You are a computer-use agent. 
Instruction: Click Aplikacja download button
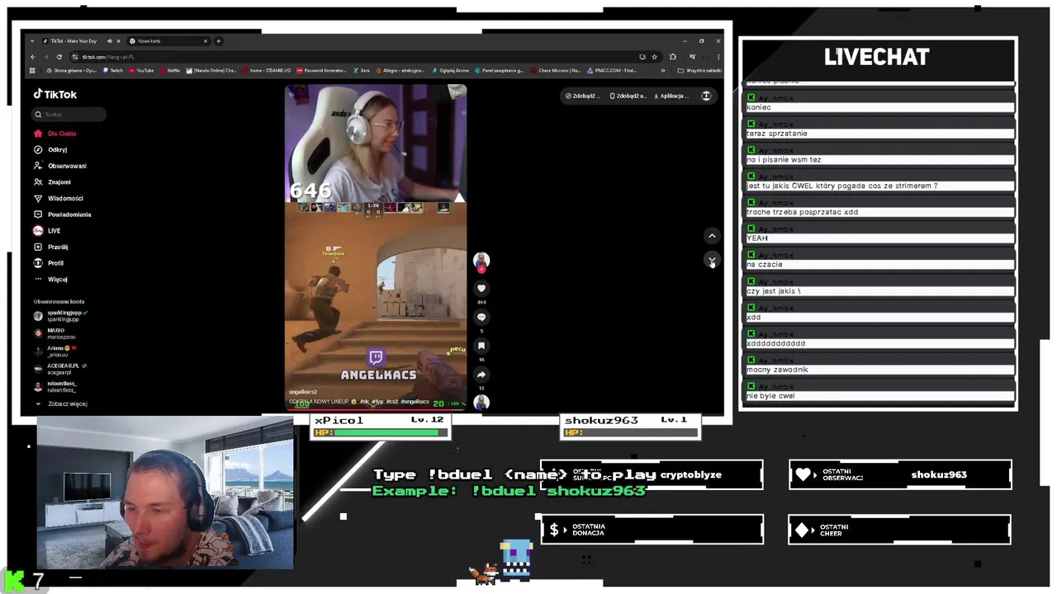(671, 96)
